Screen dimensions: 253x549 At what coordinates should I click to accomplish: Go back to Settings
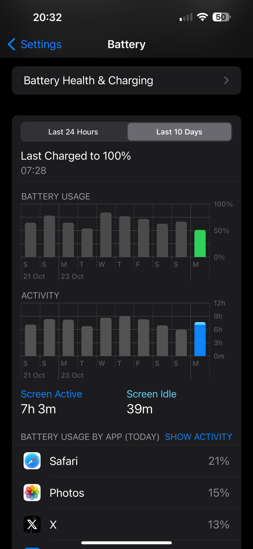click(35, 44)
